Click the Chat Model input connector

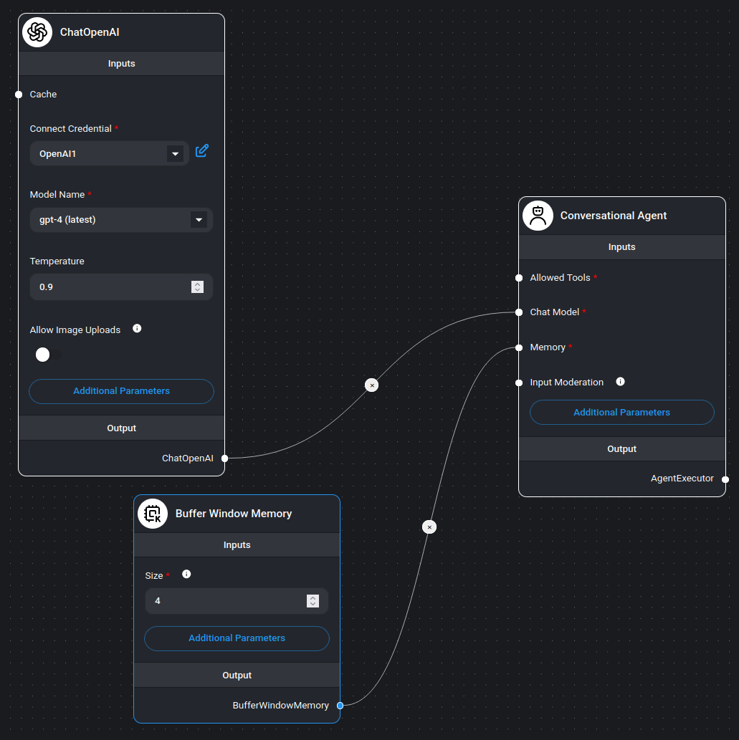[x=519, y=312]
